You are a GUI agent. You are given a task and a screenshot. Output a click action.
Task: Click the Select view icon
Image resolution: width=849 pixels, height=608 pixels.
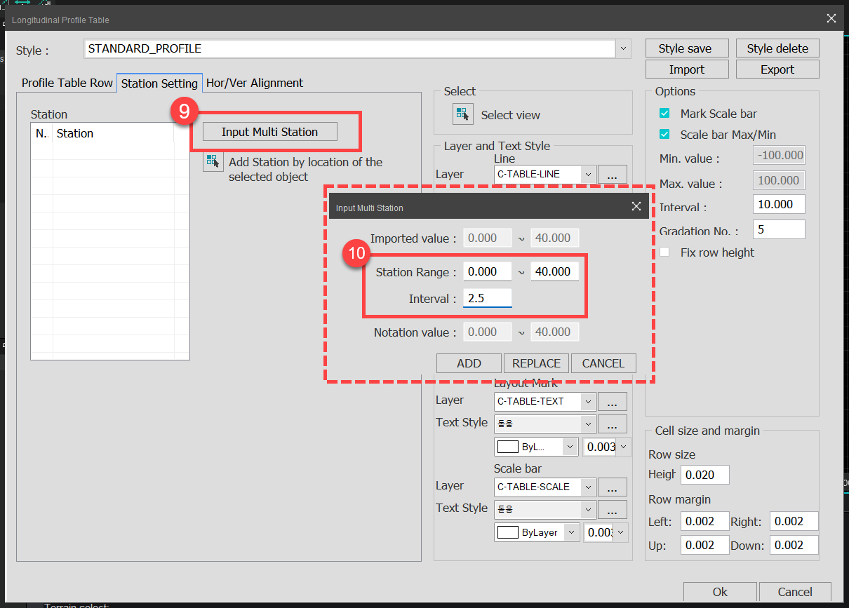pos(462,114)
